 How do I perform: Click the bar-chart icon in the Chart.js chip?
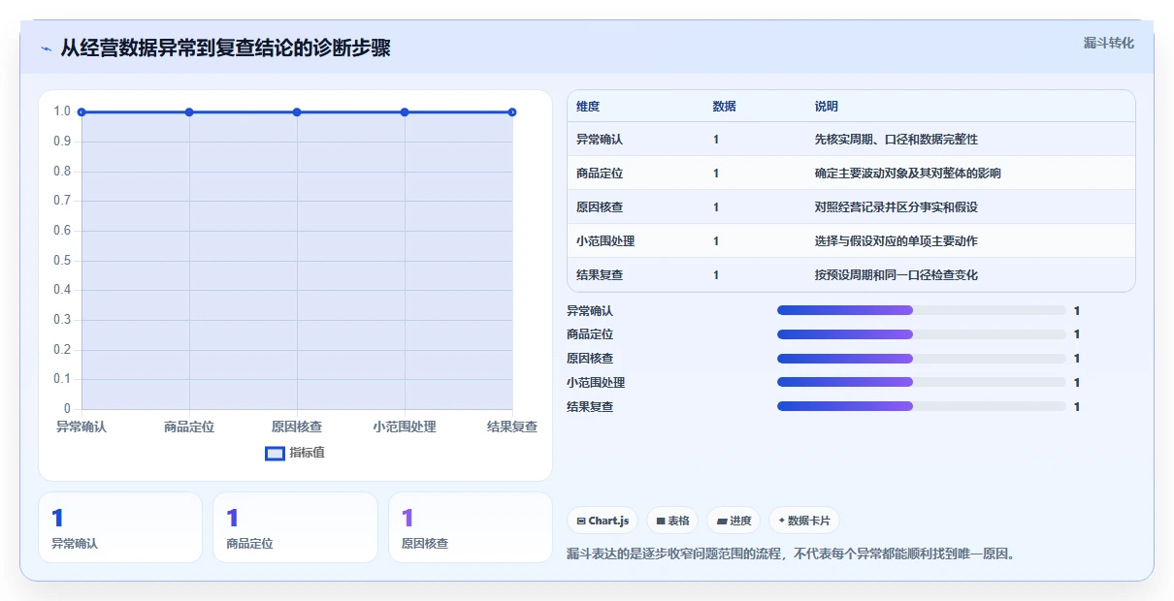click(x=581, y=521)
